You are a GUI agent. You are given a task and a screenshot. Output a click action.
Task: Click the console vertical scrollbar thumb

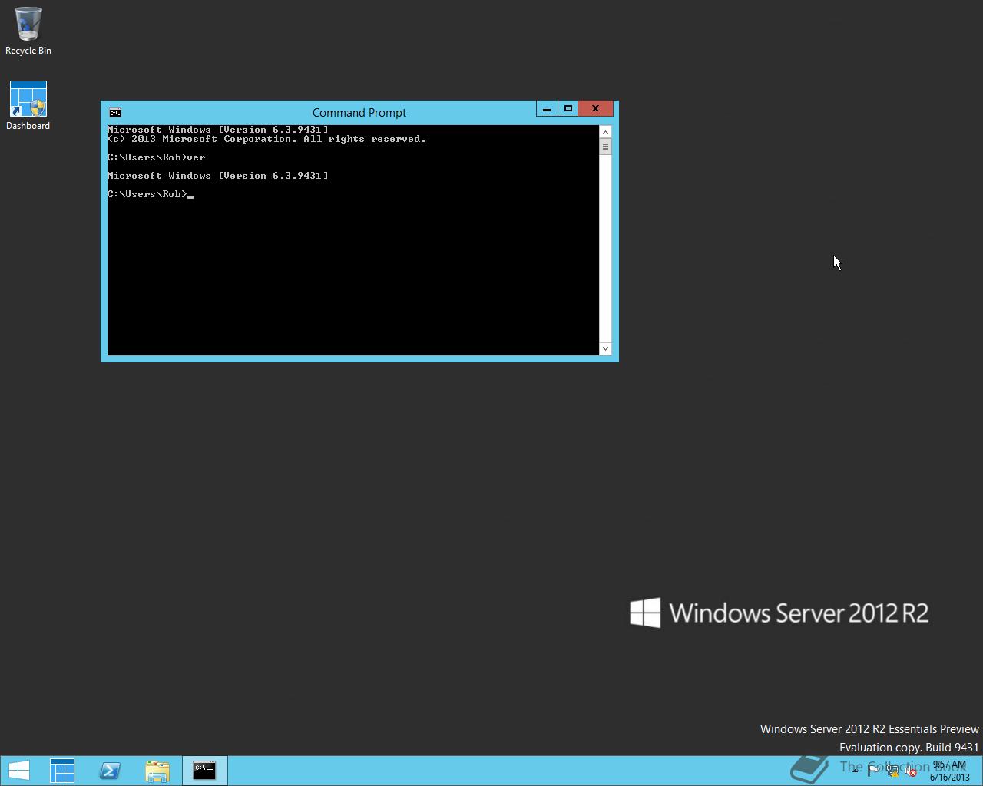coord(605,147)
